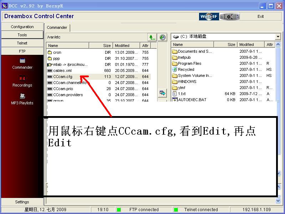Click the DCC title bar application icon
The height and width of the screenshot is (214, 285).
coord(5,6)
